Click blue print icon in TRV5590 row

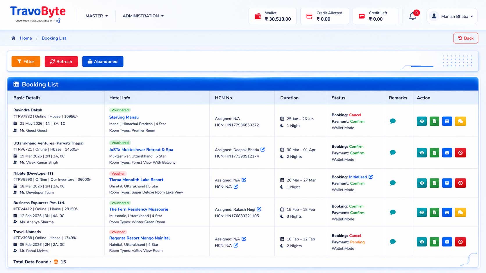[447, 183]
